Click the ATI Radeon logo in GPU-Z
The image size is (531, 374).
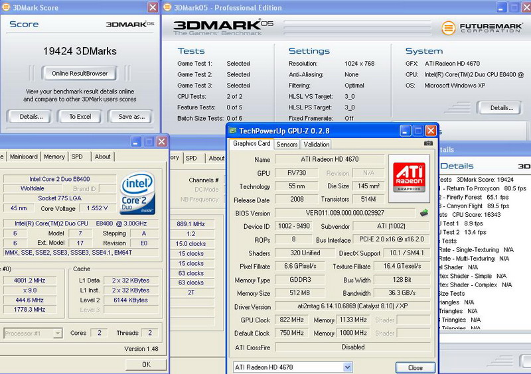coord(409,178)
